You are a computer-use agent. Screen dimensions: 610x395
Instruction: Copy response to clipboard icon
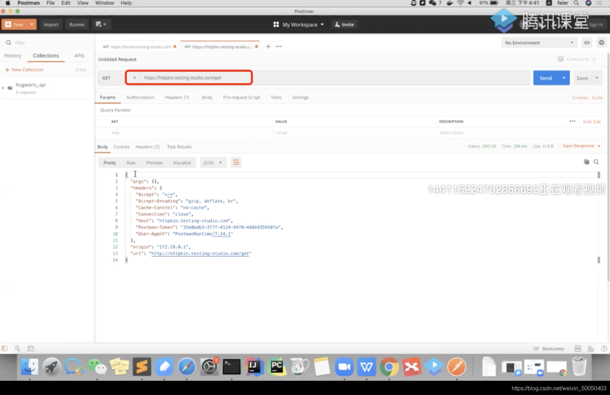587,162
